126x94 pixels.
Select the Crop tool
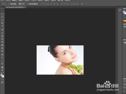(2, 23)
